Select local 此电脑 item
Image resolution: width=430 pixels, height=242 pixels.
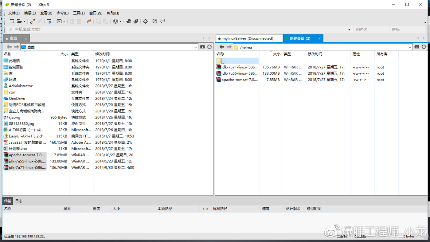pyautogui.click(x=12, y=61)
